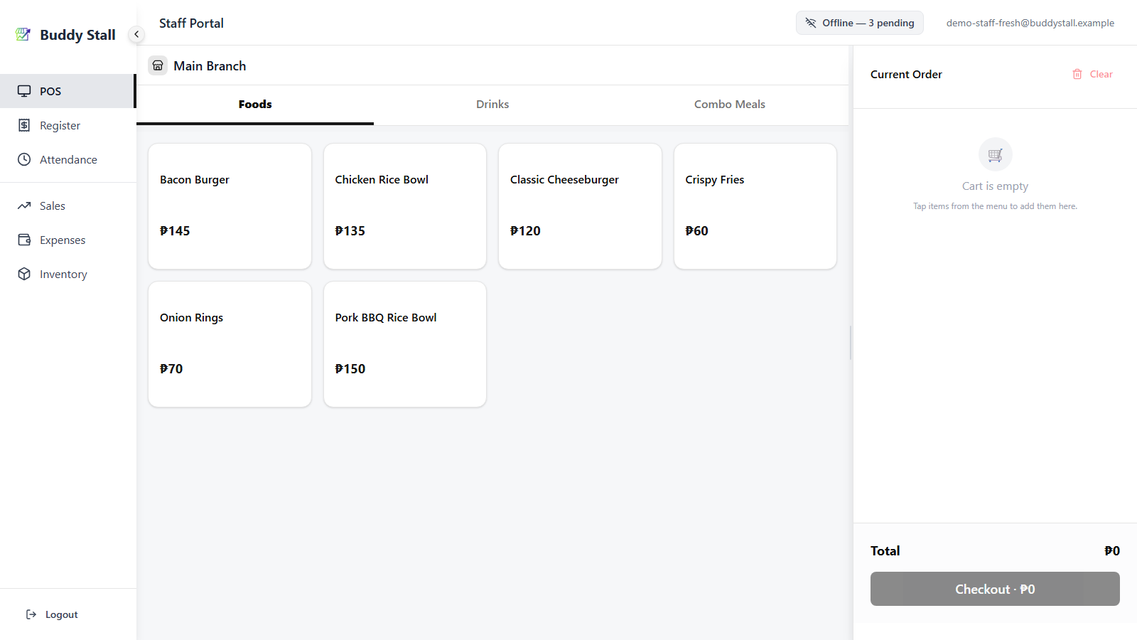Click the Expenses wallet icon
The height and width of the screenshot is (640, 1137).
click(24, 240)
